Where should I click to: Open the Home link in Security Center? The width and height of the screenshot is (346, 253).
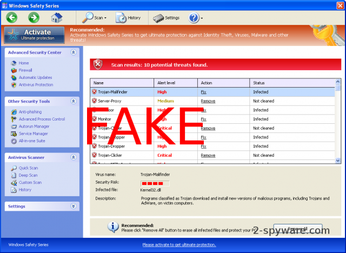[x=24, y=63]
